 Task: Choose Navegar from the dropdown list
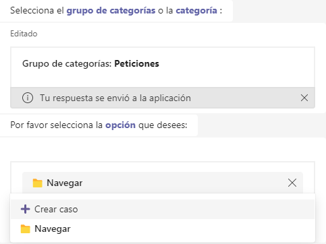[163, 229]
